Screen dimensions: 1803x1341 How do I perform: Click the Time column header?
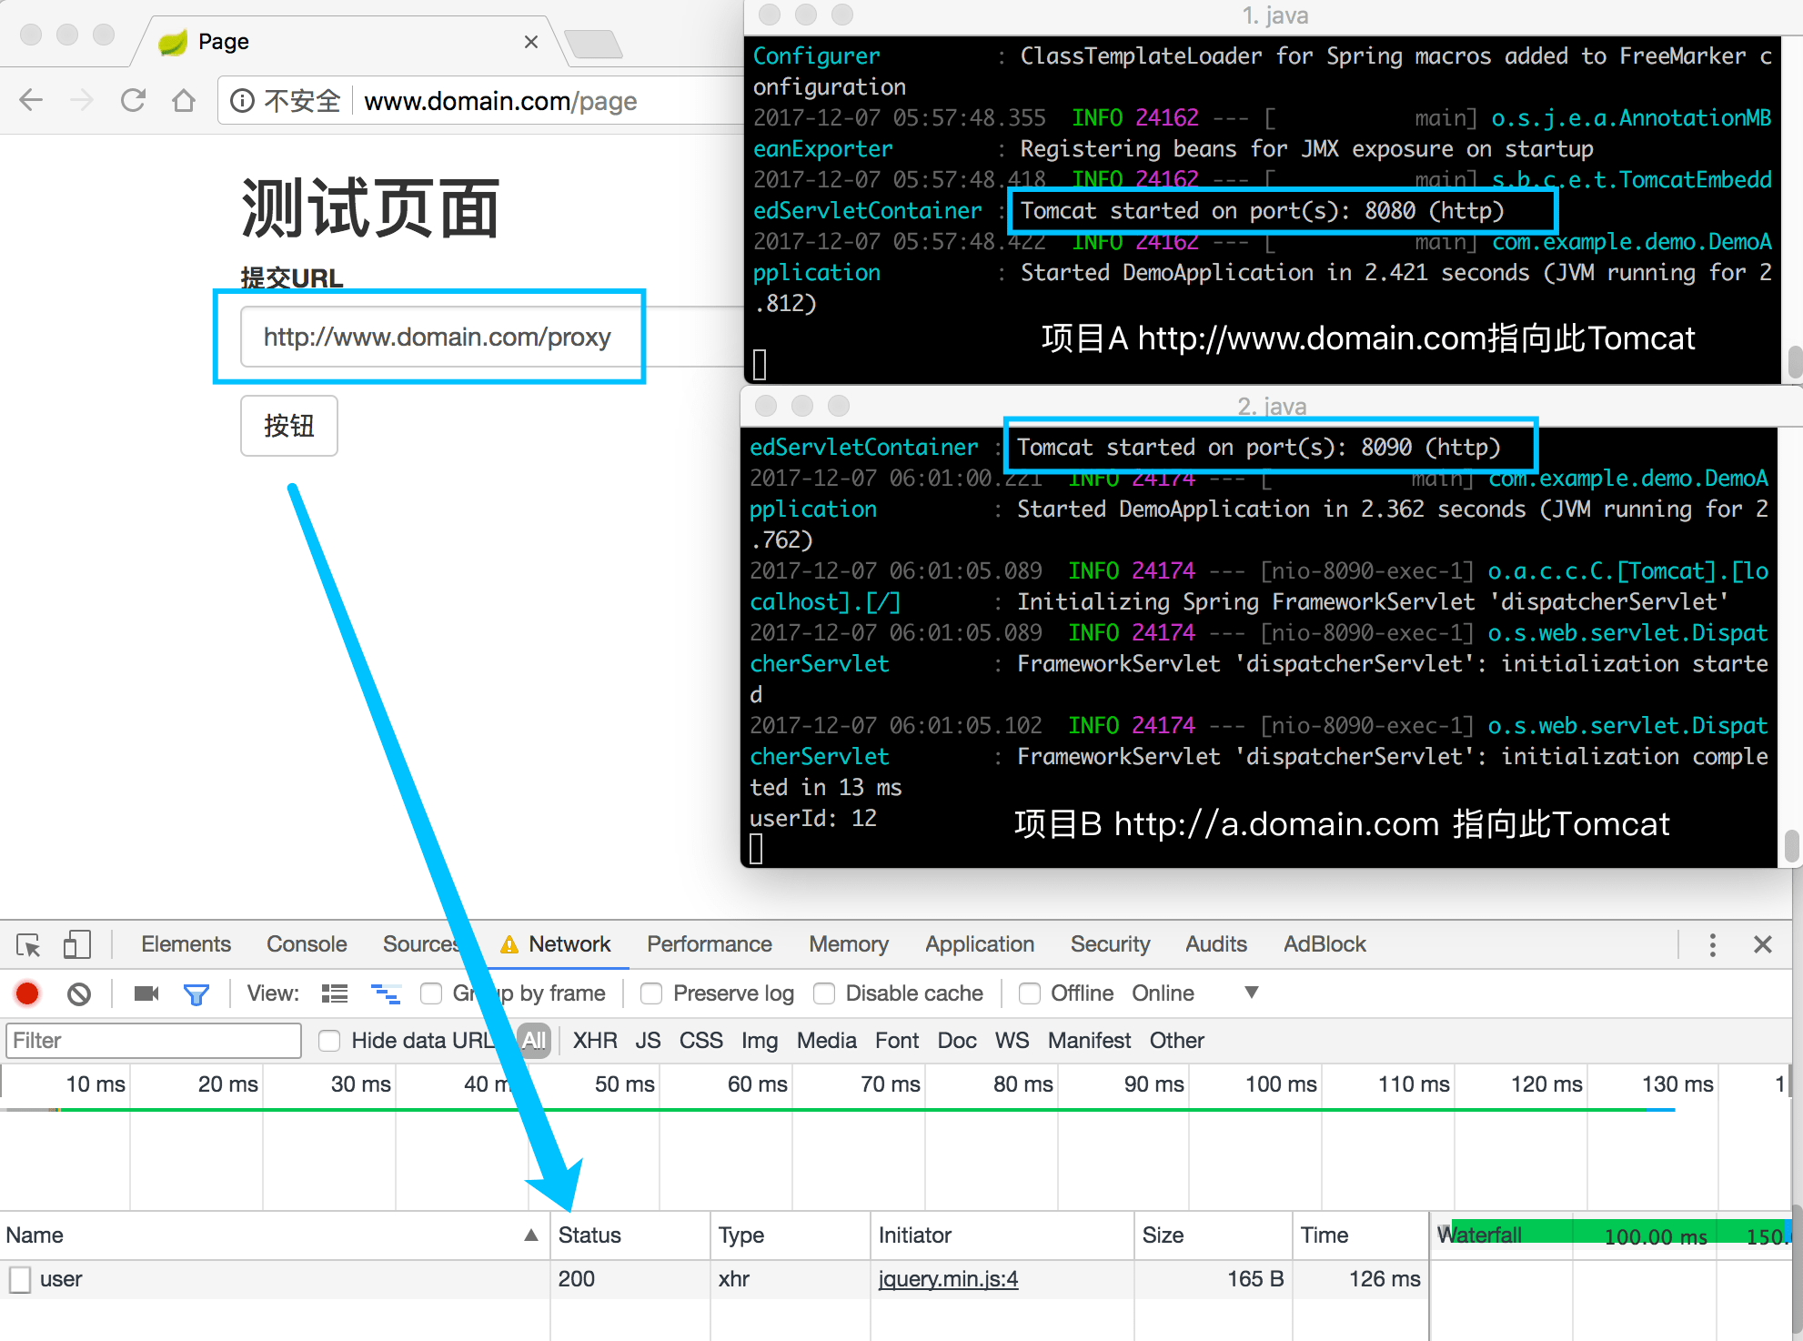click(1360, 1235)
